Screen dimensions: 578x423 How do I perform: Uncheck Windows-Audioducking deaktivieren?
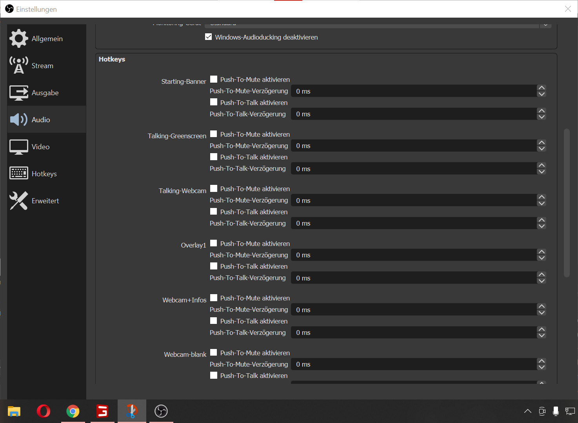click(209, 37)
